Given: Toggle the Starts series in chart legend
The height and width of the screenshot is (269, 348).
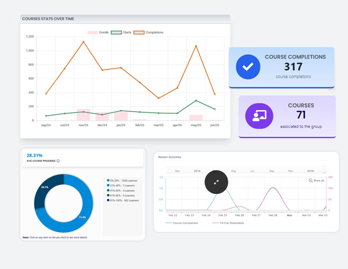Looking at the screenshot, I should [x=121, y=33].
